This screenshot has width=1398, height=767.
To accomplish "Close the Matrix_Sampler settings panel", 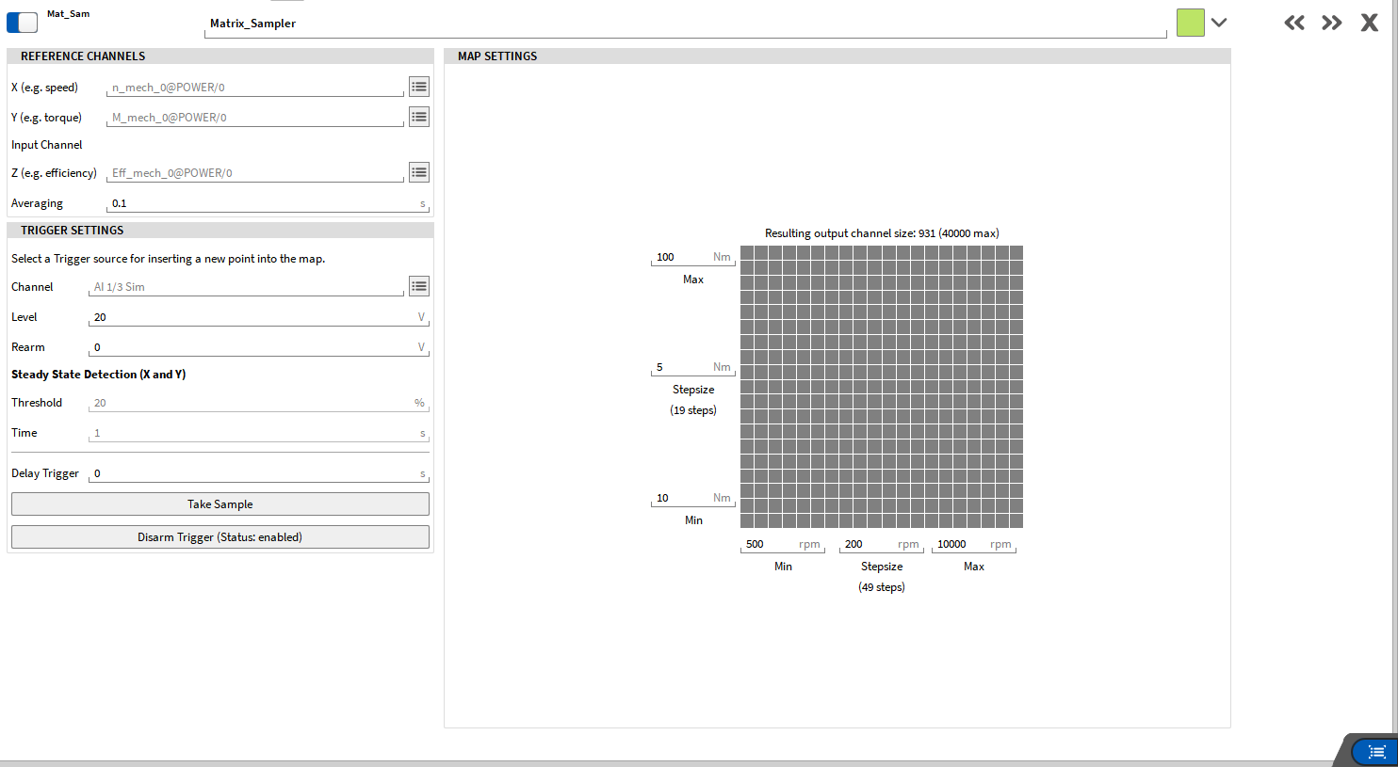I will (x=1369, y=23).
